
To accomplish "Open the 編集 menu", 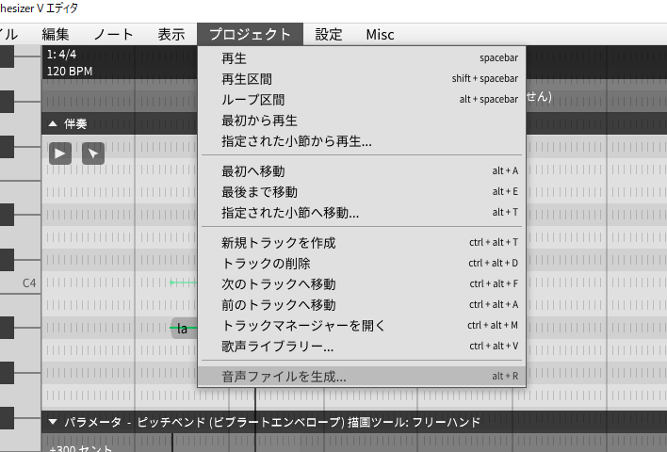I will click(56, 35).
